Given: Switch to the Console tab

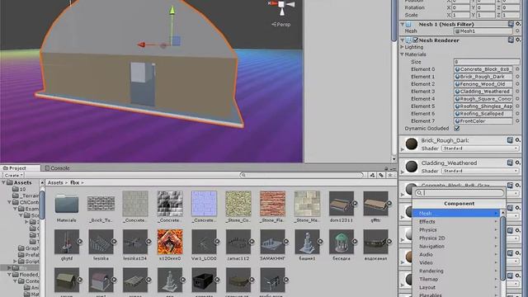Looking at the screenshot, I should (57, 167).
